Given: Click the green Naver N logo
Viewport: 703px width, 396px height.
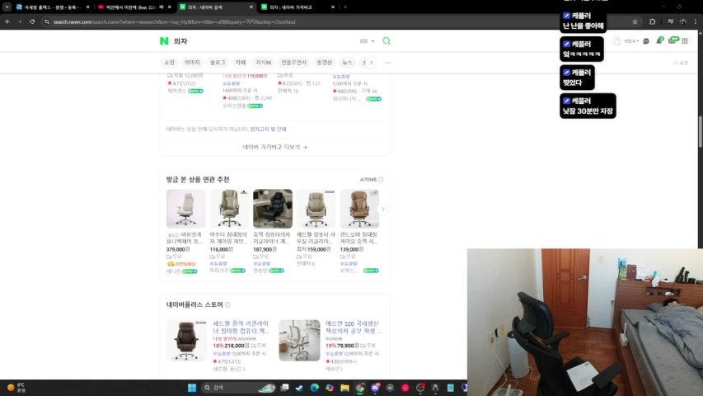Looking at the screenshot, I should 164,41.
